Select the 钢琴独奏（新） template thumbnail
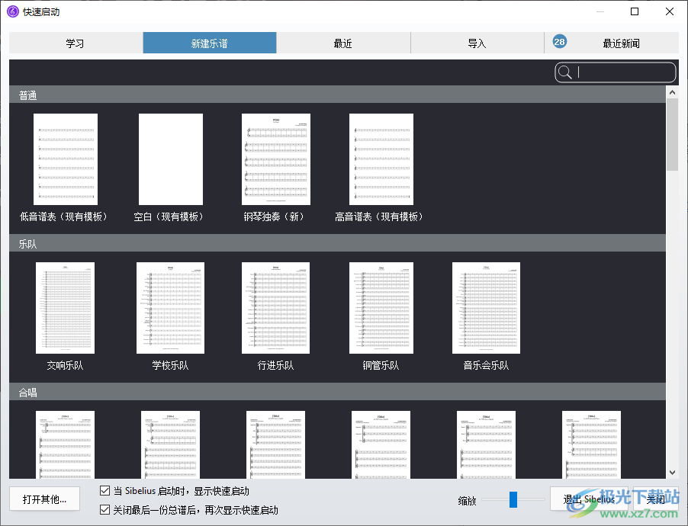Image resolution: width=688 pixels, height=526 pixels. (x=275, y=159)
